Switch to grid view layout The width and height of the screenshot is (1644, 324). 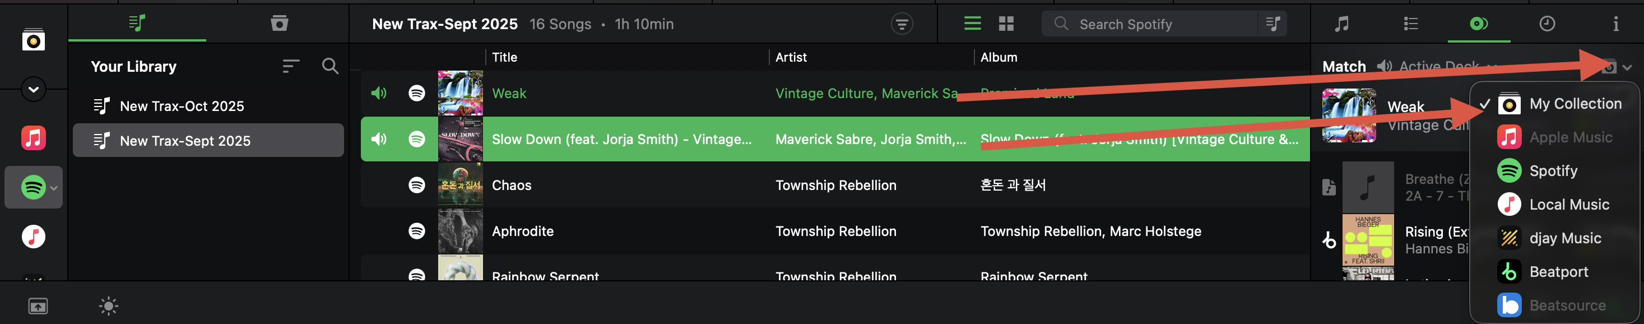pyautogui.click(x=1006, y=24)
